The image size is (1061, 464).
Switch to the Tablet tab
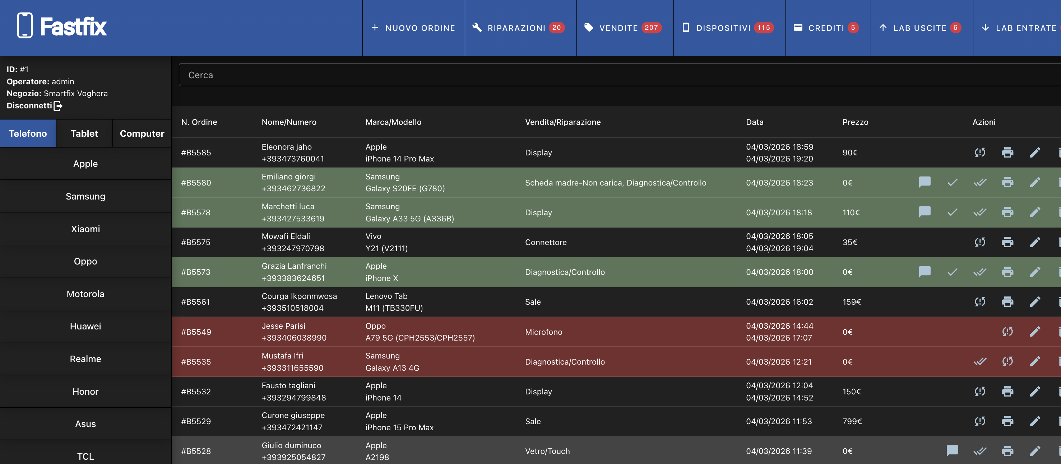coord(84,133)
